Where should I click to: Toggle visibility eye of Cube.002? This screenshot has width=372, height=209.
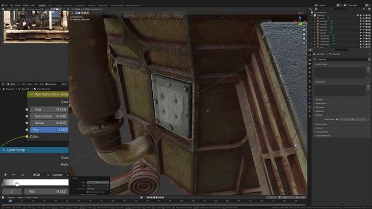[363, 24]
